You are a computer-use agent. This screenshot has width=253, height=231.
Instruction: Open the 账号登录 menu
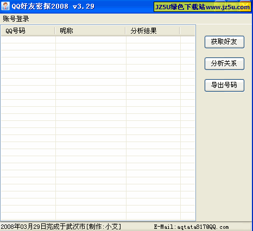16,19
